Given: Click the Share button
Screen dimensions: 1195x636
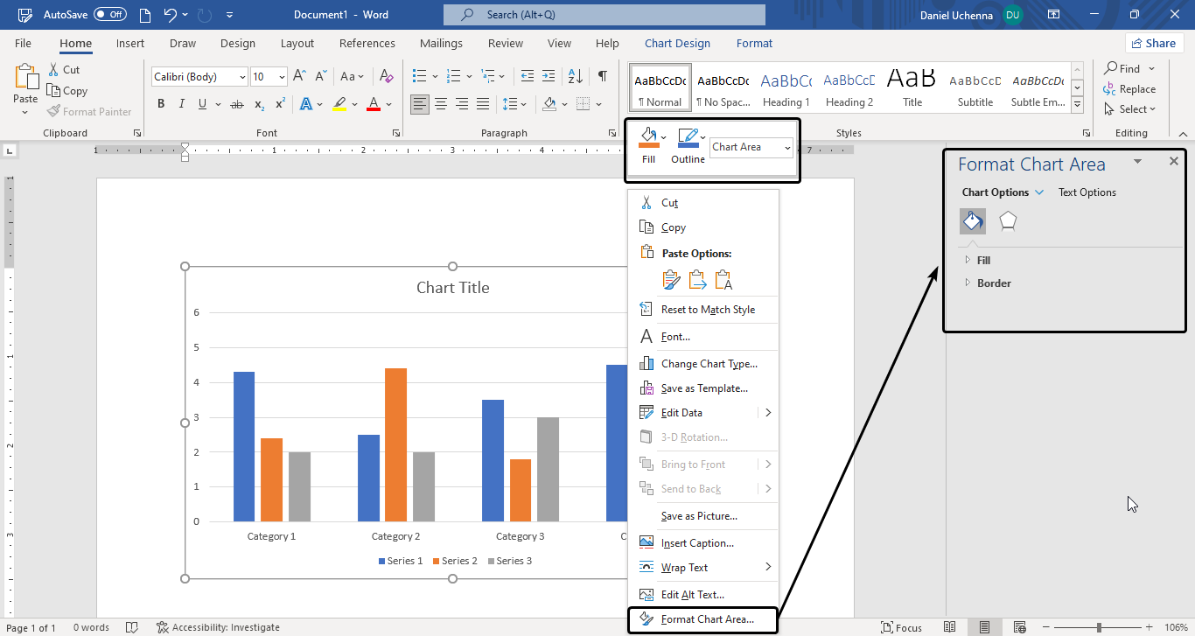Looking at the screenshot, I should click(1154, 42).
